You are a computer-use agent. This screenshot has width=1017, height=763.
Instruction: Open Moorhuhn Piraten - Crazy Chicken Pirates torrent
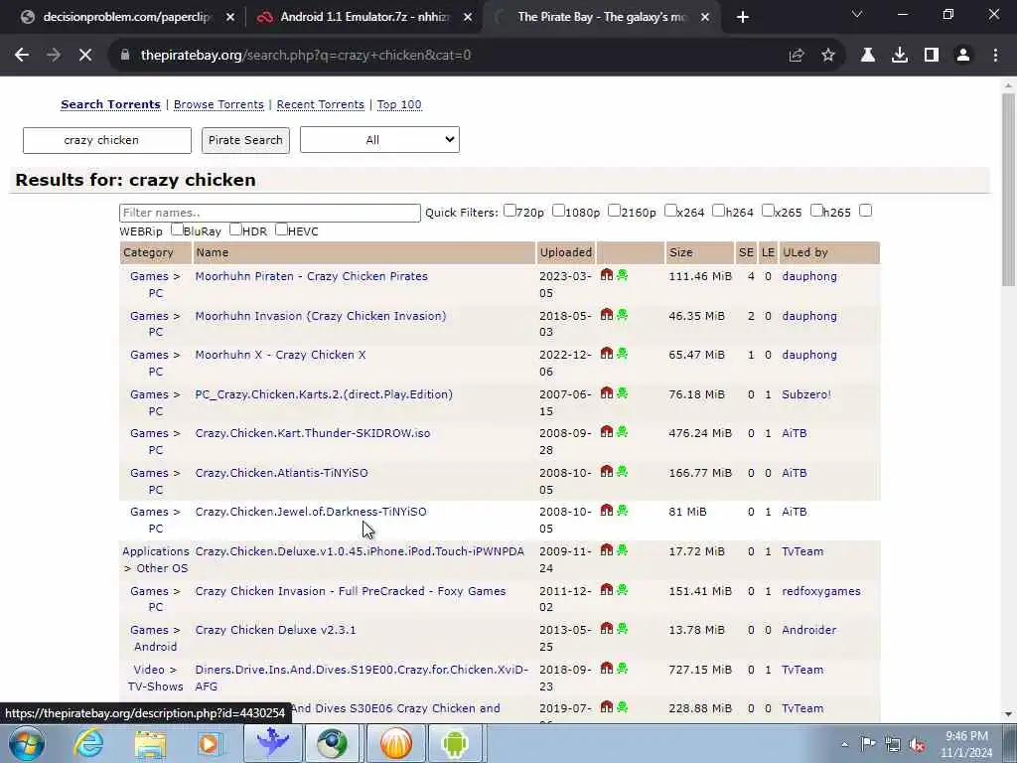coord(311,276)
